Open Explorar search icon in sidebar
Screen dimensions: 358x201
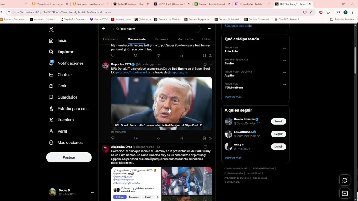pyautogui.click(x=51, y=52)
